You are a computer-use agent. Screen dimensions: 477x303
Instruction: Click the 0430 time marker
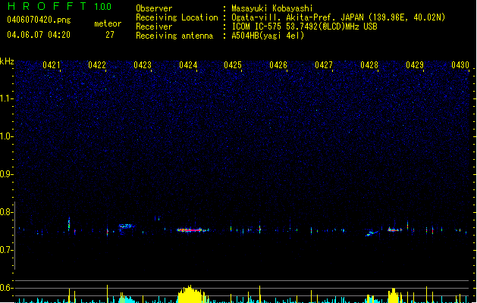coord(460,65)
